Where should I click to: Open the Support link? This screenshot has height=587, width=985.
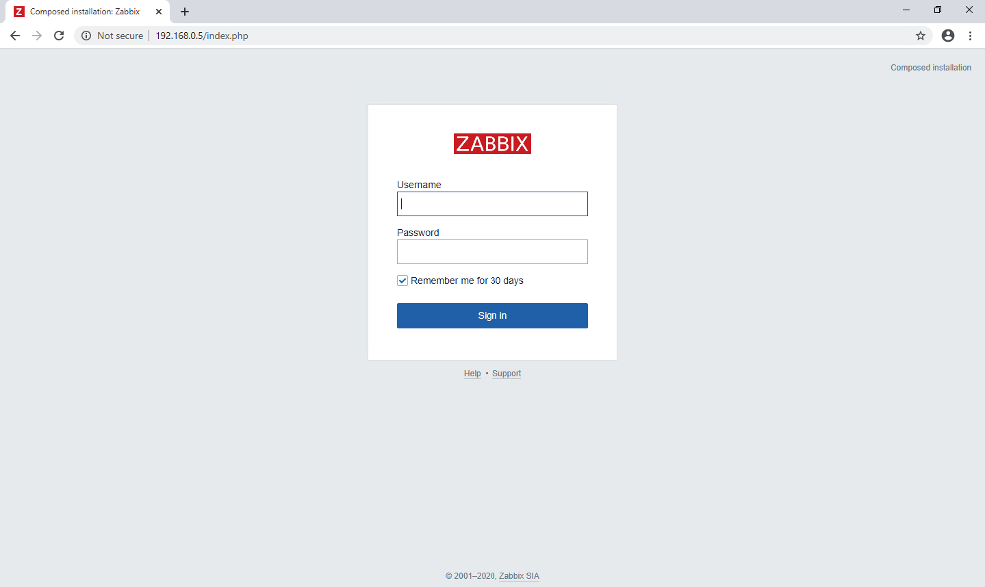[507, 374]
